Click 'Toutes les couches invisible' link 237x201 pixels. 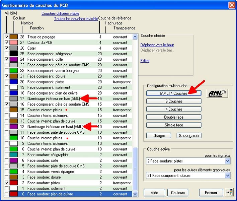[76, 19]
